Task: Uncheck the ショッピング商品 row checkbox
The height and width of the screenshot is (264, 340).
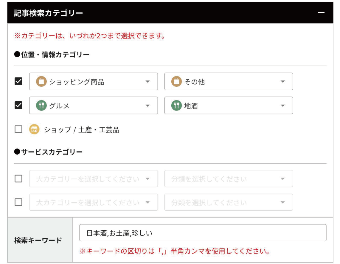Action: [x=18, y=81]
